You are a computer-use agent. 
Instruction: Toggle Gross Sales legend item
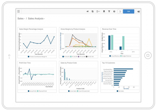pyautogui.click(x=72, y=91)
